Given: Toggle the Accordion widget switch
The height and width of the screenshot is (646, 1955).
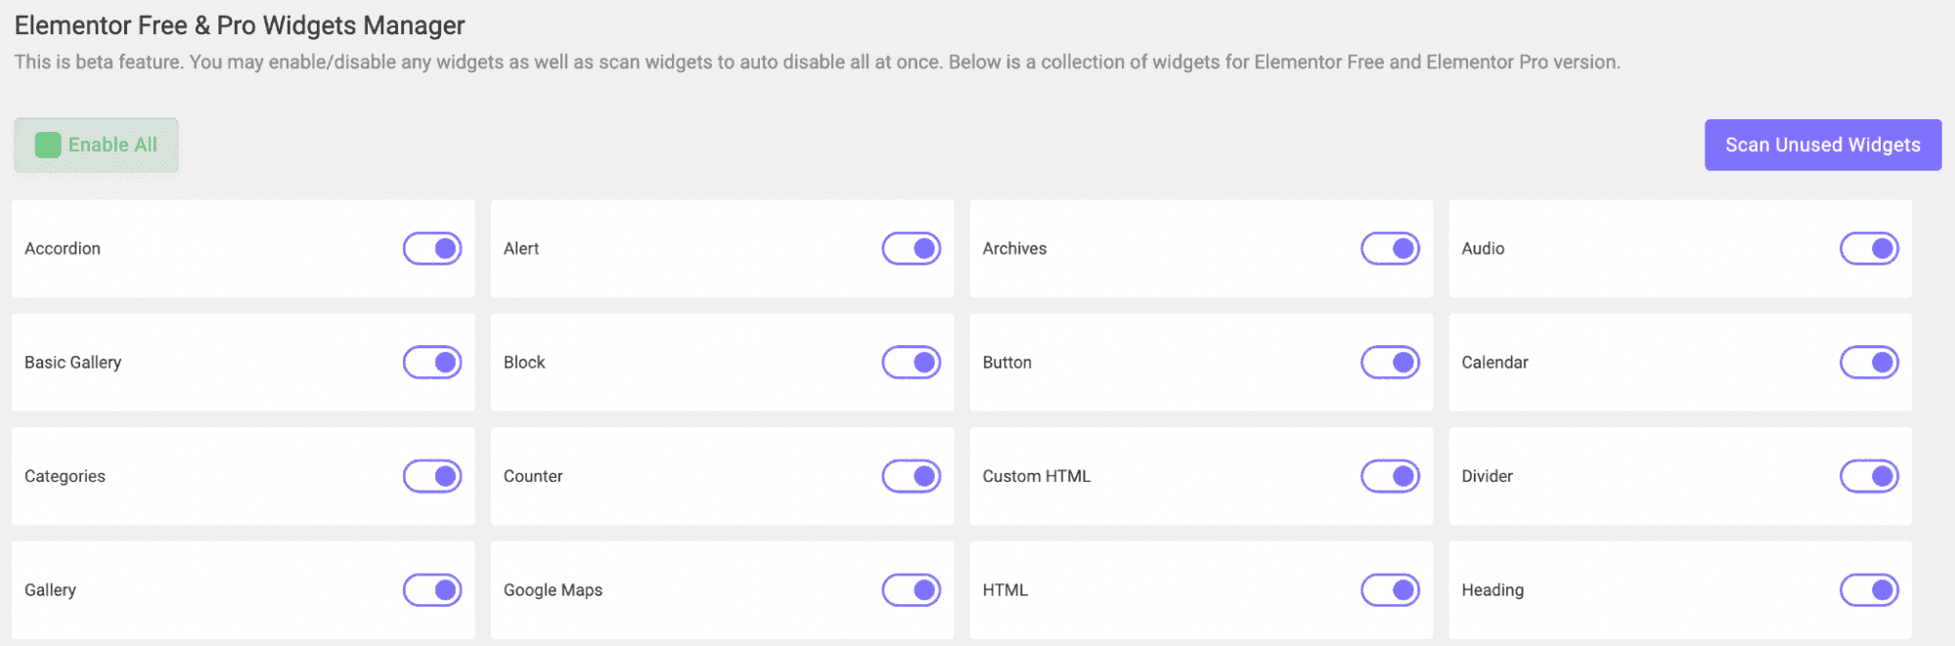Looking at the screenshot, I should [432, 248].
